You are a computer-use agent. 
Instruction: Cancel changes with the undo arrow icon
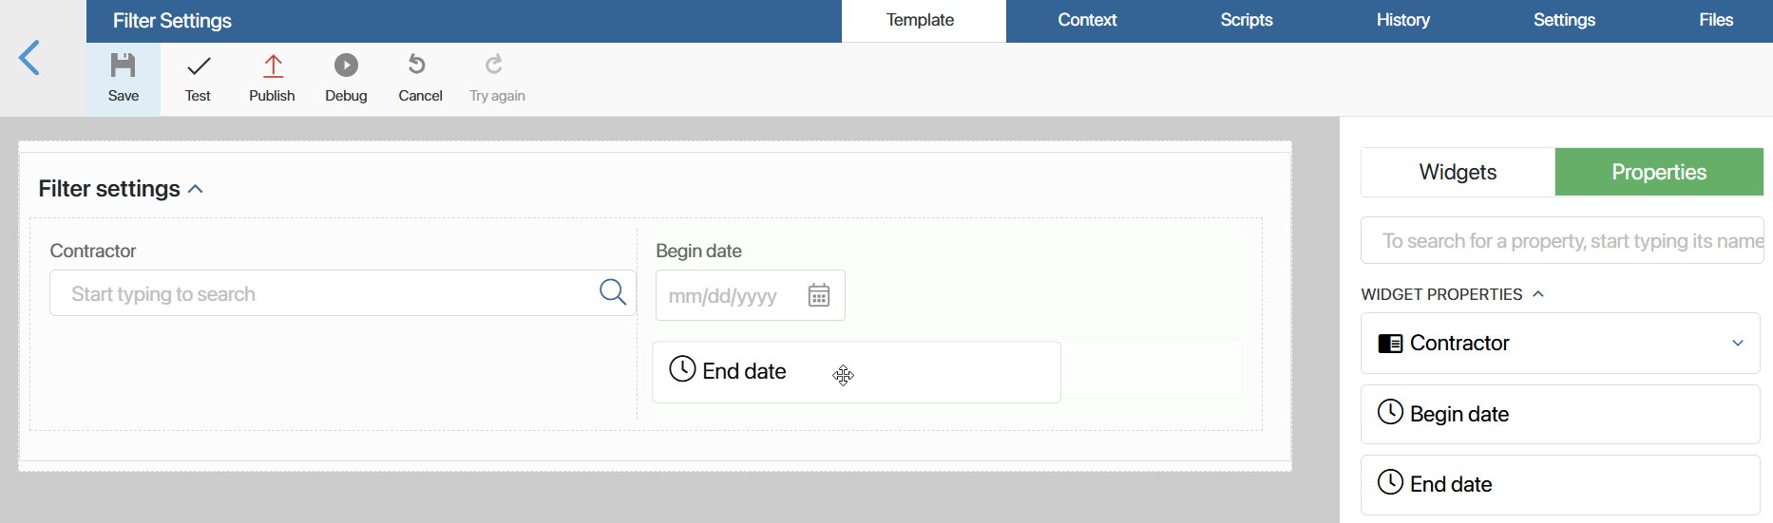[x=416, y=65]
